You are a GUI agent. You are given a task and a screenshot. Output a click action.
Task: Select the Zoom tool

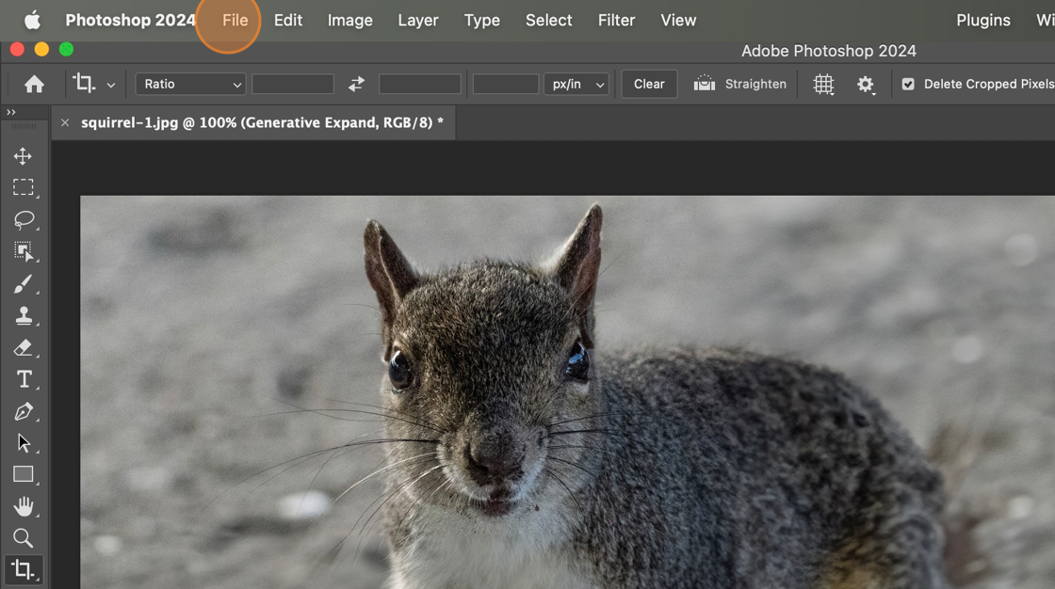(23, 538)
